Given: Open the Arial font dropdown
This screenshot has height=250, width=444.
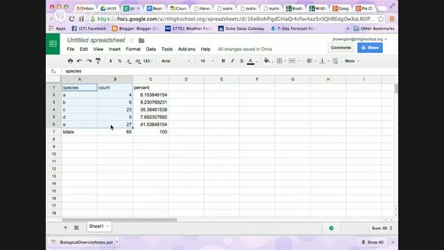Looking at the screenshot, I should tap(176, 61).
